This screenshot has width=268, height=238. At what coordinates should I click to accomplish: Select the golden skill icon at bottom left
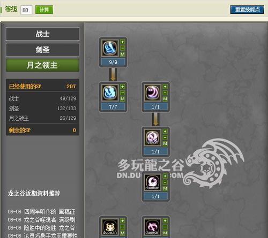pos(110,227)
